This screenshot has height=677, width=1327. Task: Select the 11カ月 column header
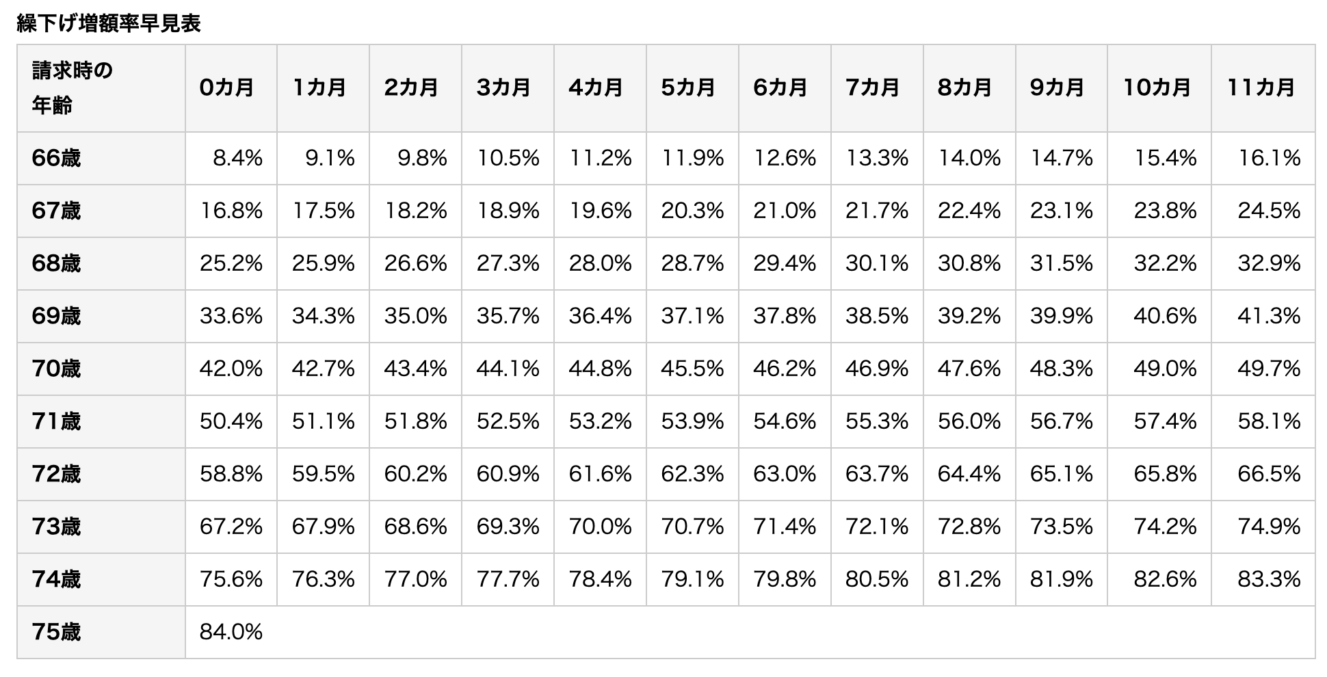1261,88
